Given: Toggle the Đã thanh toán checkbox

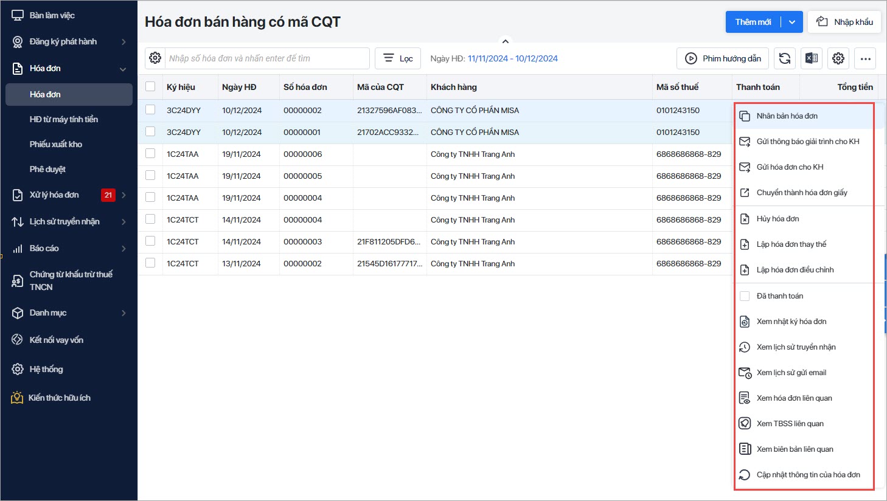Looking at the screenshot, I should point(745,296).
